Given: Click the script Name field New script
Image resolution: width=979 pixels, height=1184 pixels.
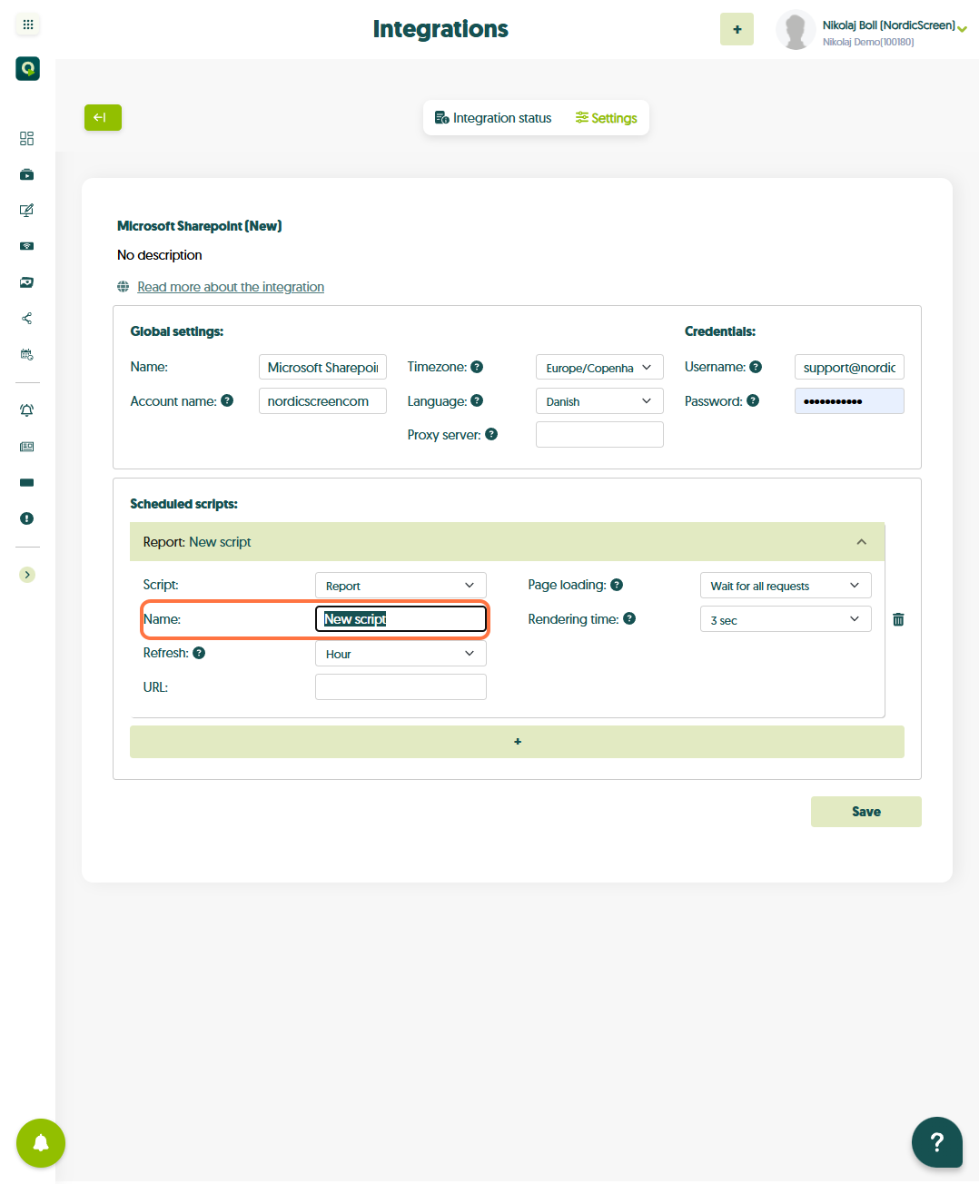Looking at the screenshot, I should (x=400, y=618).
